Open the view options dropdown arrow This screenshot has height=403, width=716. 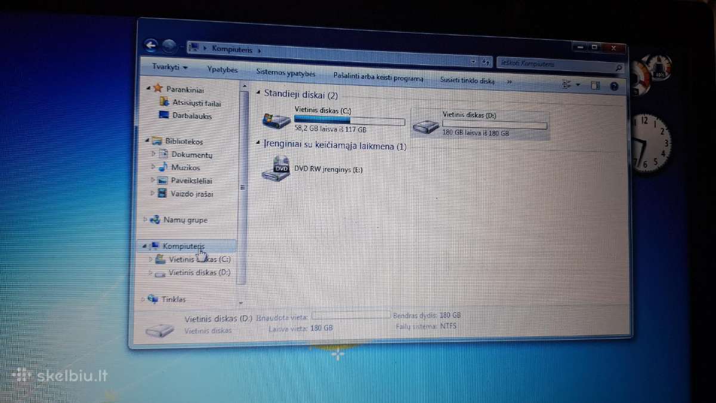tap(578, 85)
